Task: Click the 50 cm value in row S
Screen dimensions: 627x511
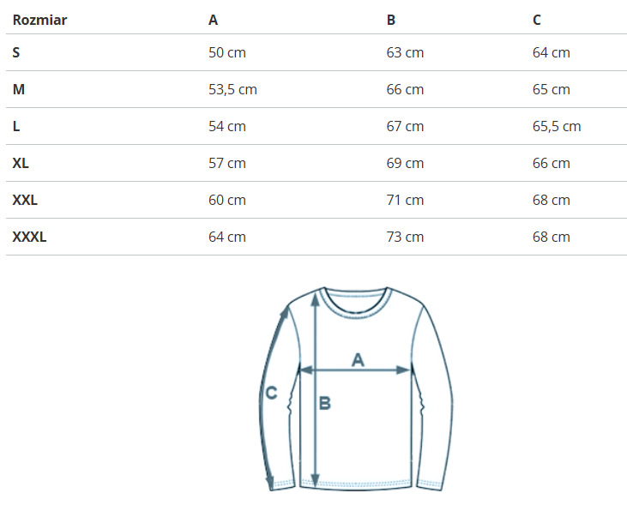Action: [x=227, y=52]
